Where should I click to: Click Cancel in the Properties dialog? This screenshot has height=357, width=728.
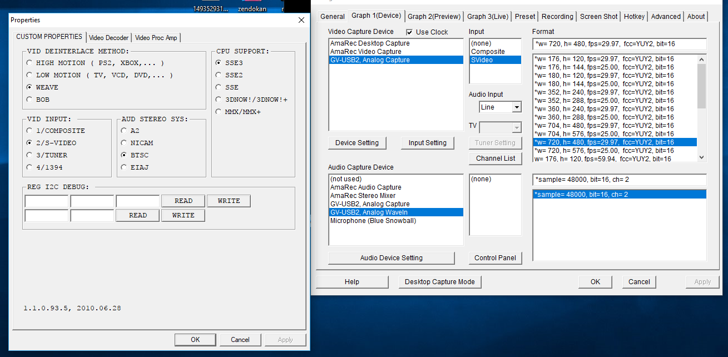coord(240,340)
